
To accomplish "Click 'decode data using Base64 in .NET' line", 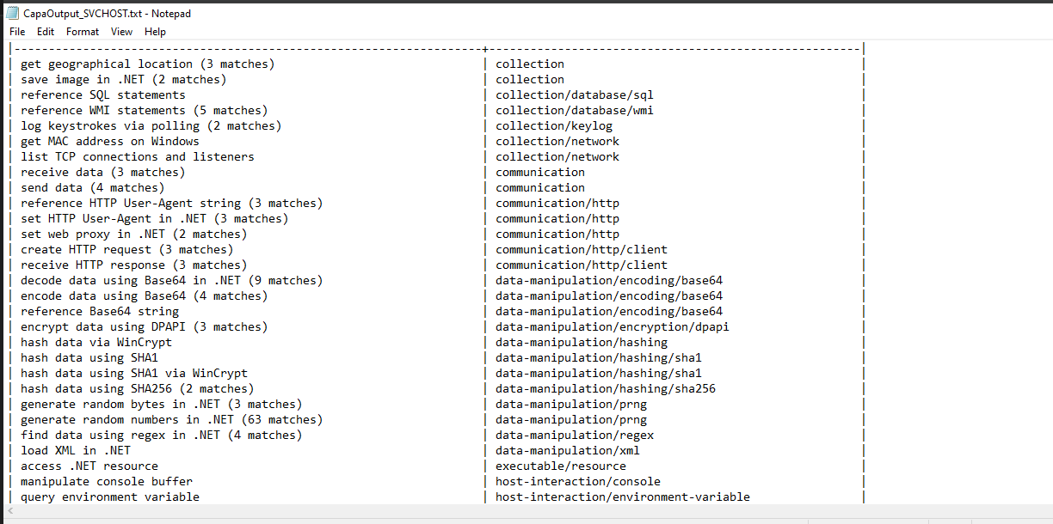I will (172, 280).
